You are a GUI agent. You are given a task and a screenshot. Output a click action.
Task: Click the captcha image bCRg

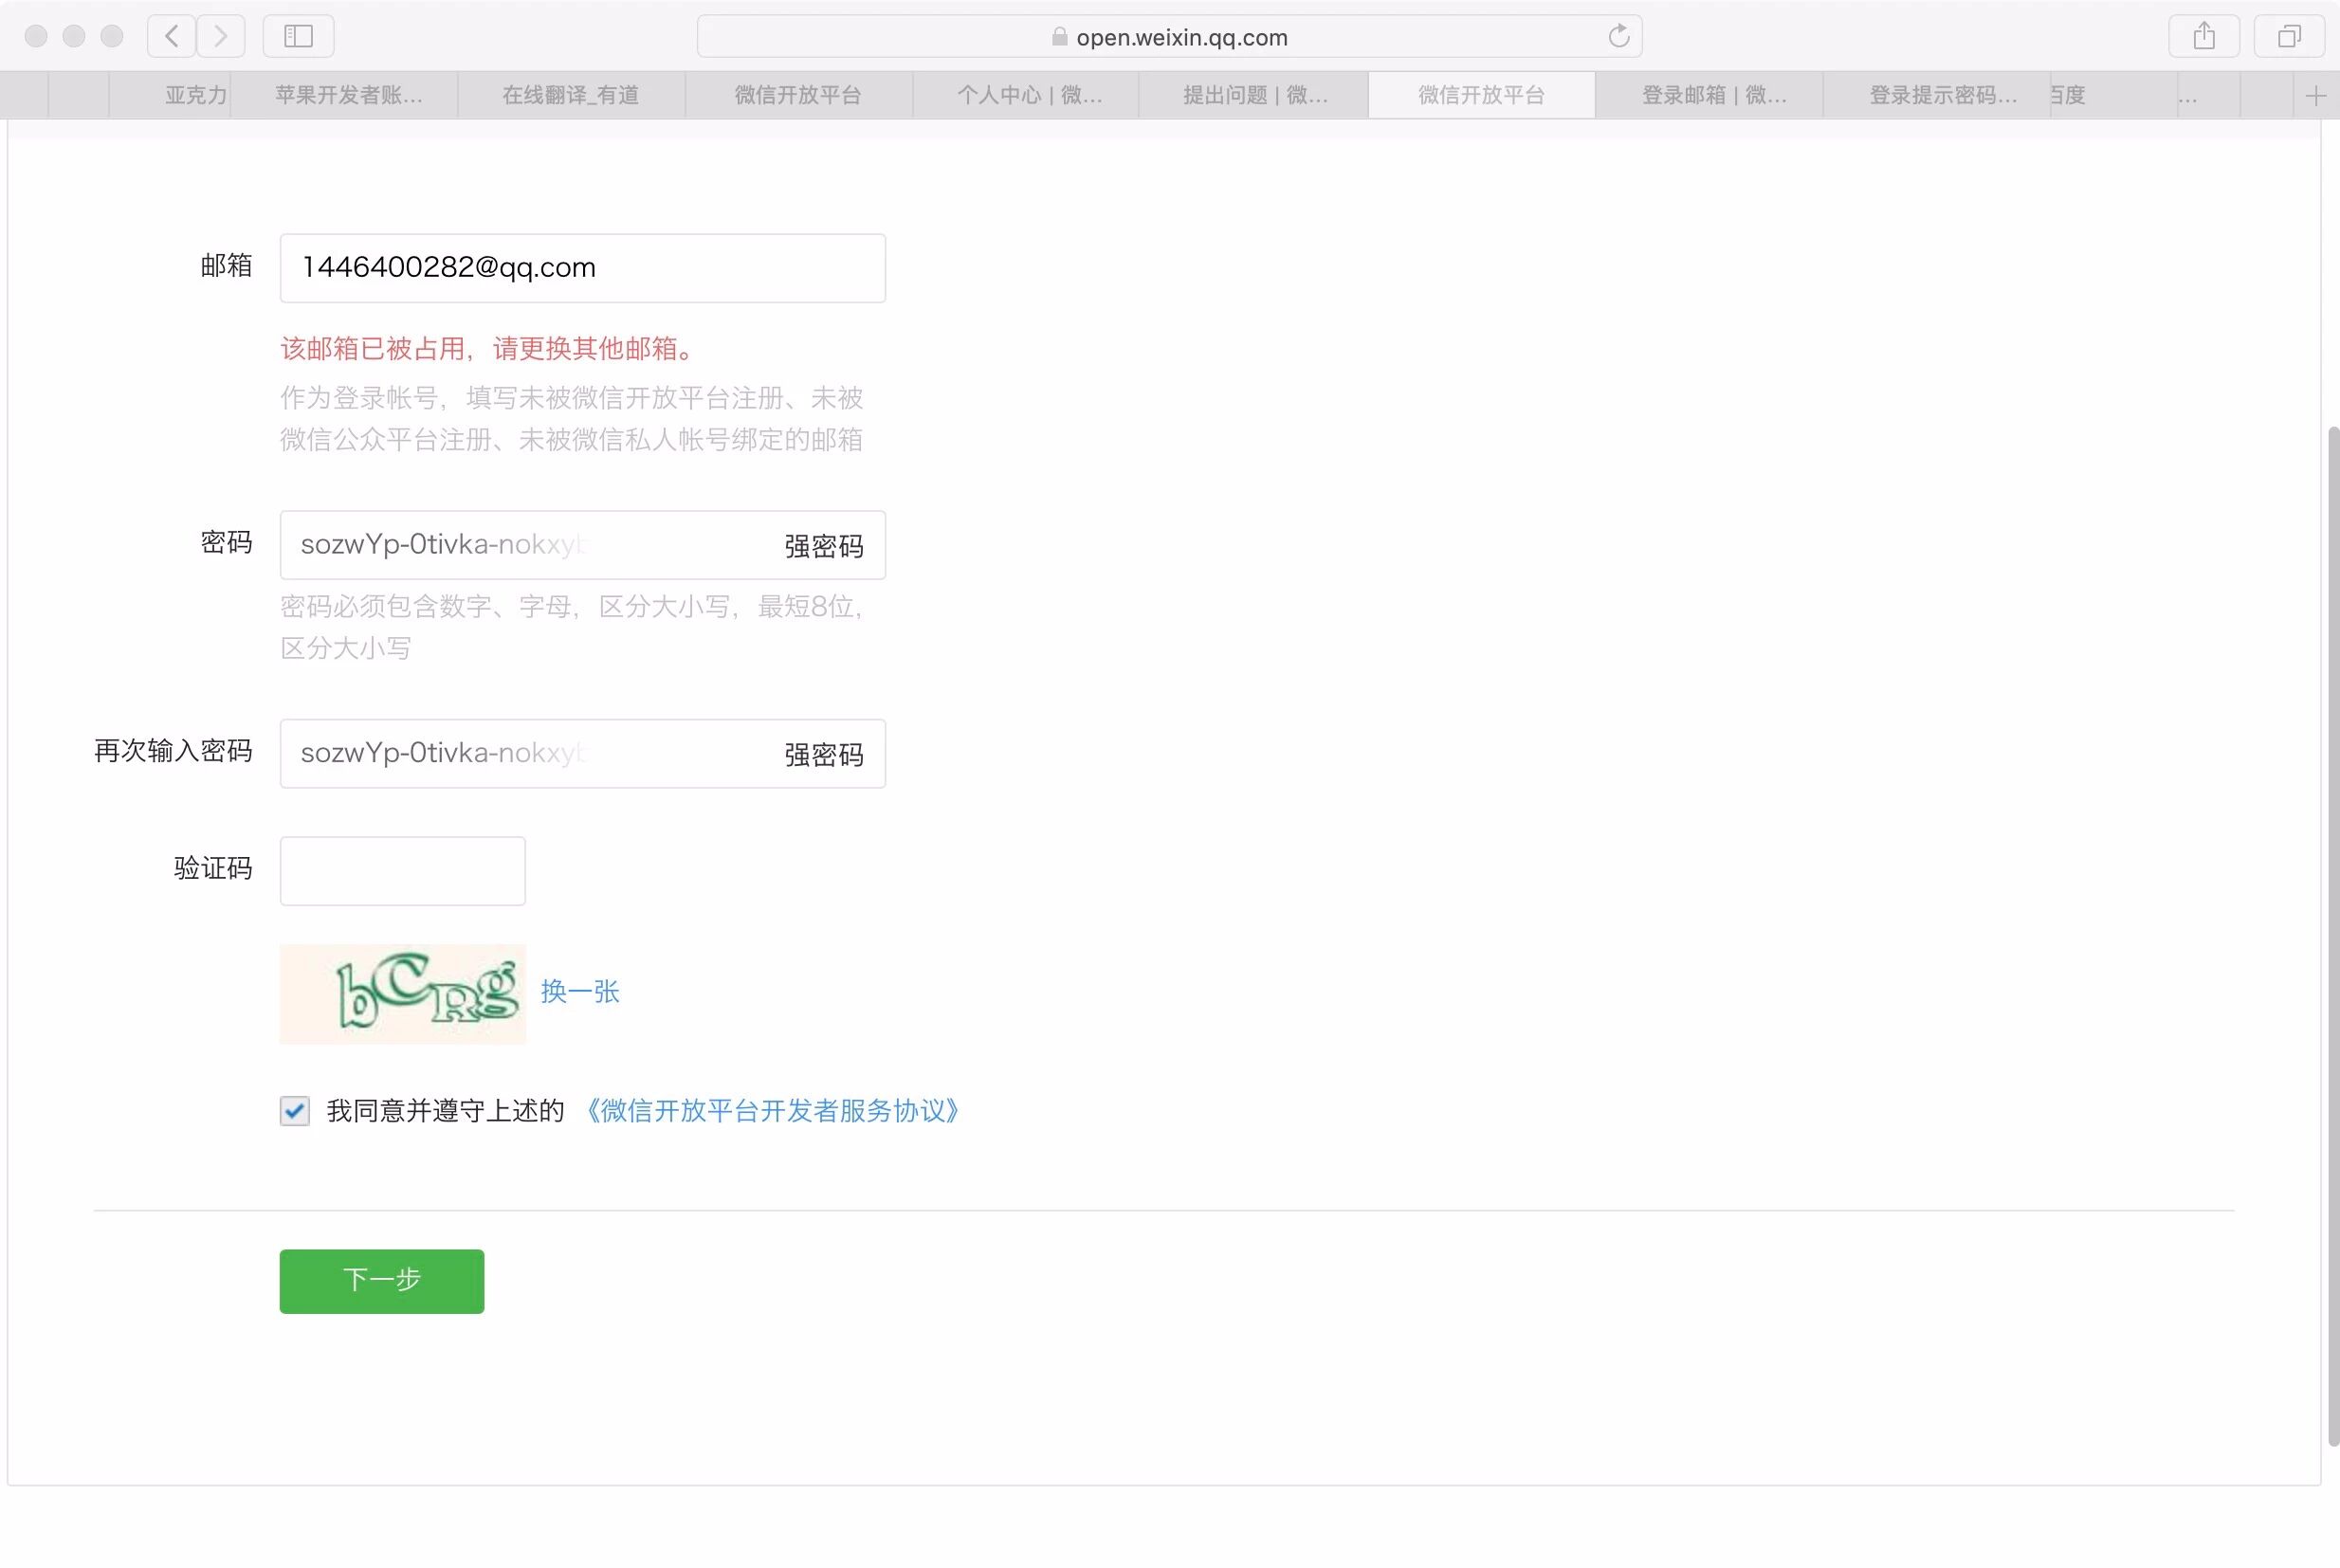click(x=402, y=994)
